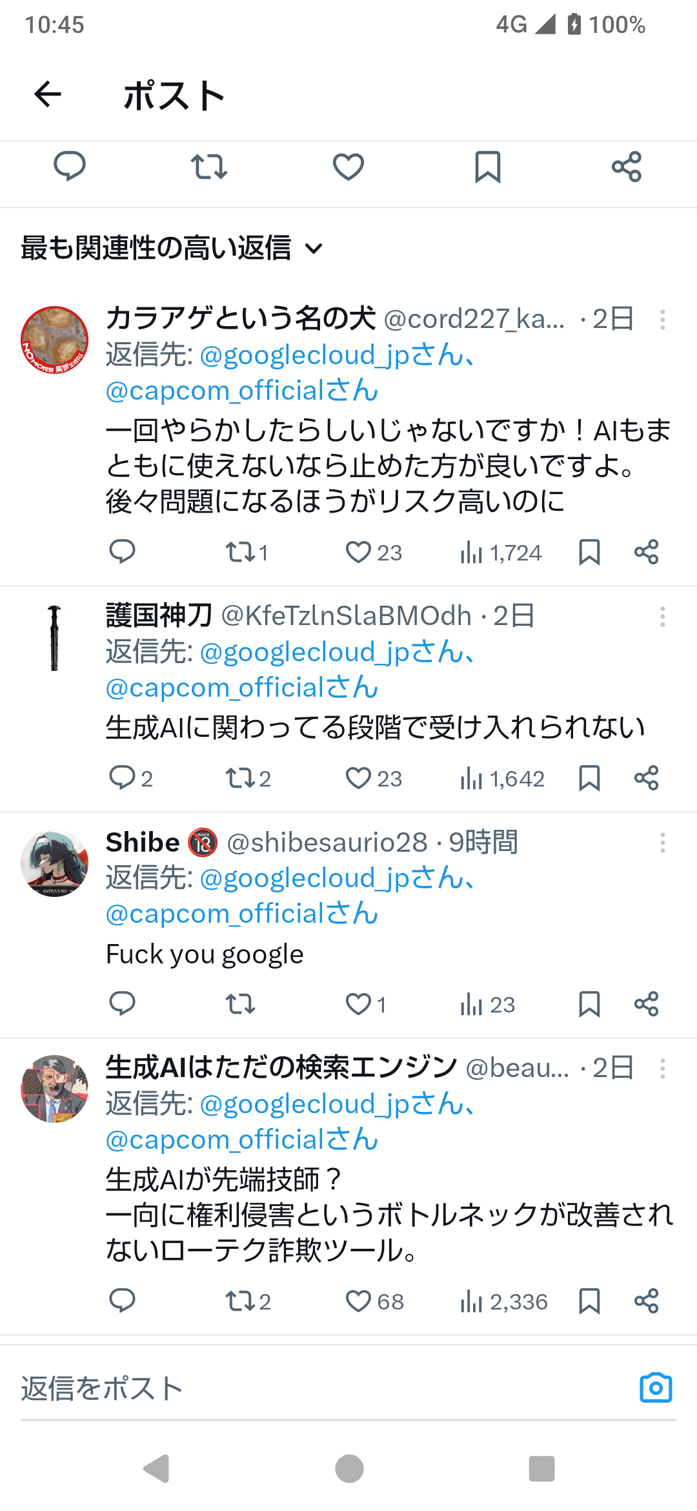Viewport: 697px width, 1511px height.
Task: Share Shibe's reply
Action: pyautogui.click(x=646, y=1004)
